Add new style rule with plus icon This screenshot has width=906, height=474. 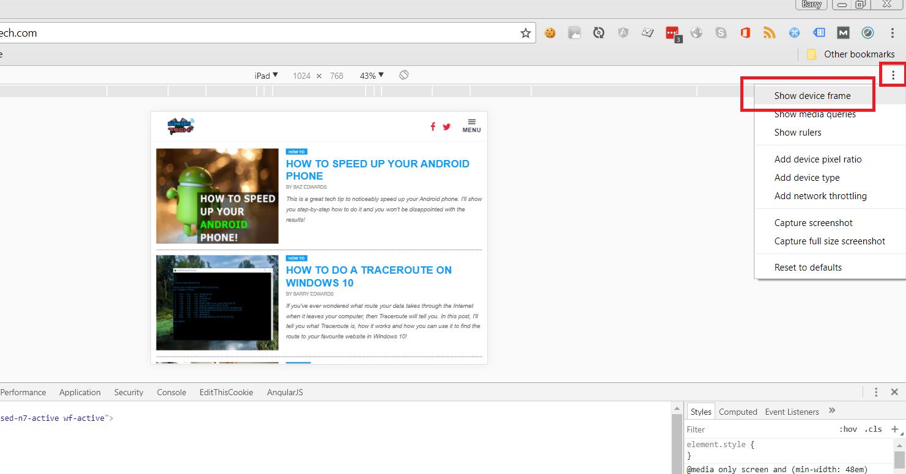click(x=895, y=429)
